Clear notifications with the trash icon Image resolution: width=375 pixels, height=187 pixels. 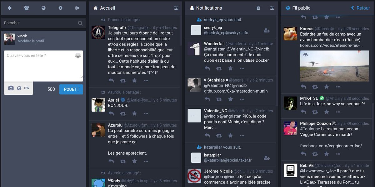click(258, 8)
